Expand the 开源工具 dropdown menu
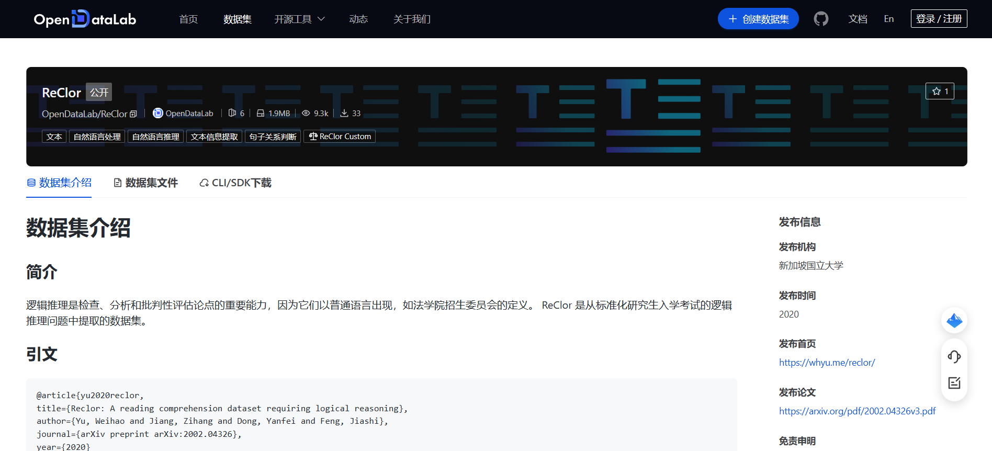992x451 pixels. tap(300, 19)
